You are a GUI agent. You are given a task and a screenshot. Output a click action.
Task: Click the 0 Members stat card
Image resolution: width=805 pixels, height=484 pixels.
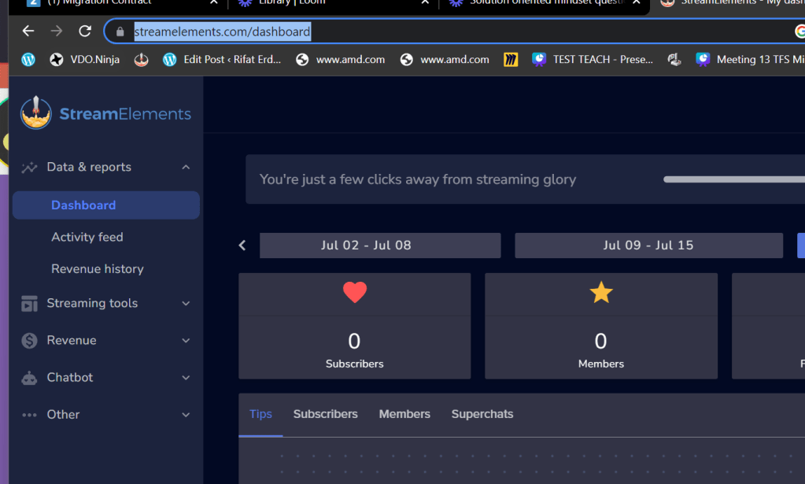coord(601,326)
